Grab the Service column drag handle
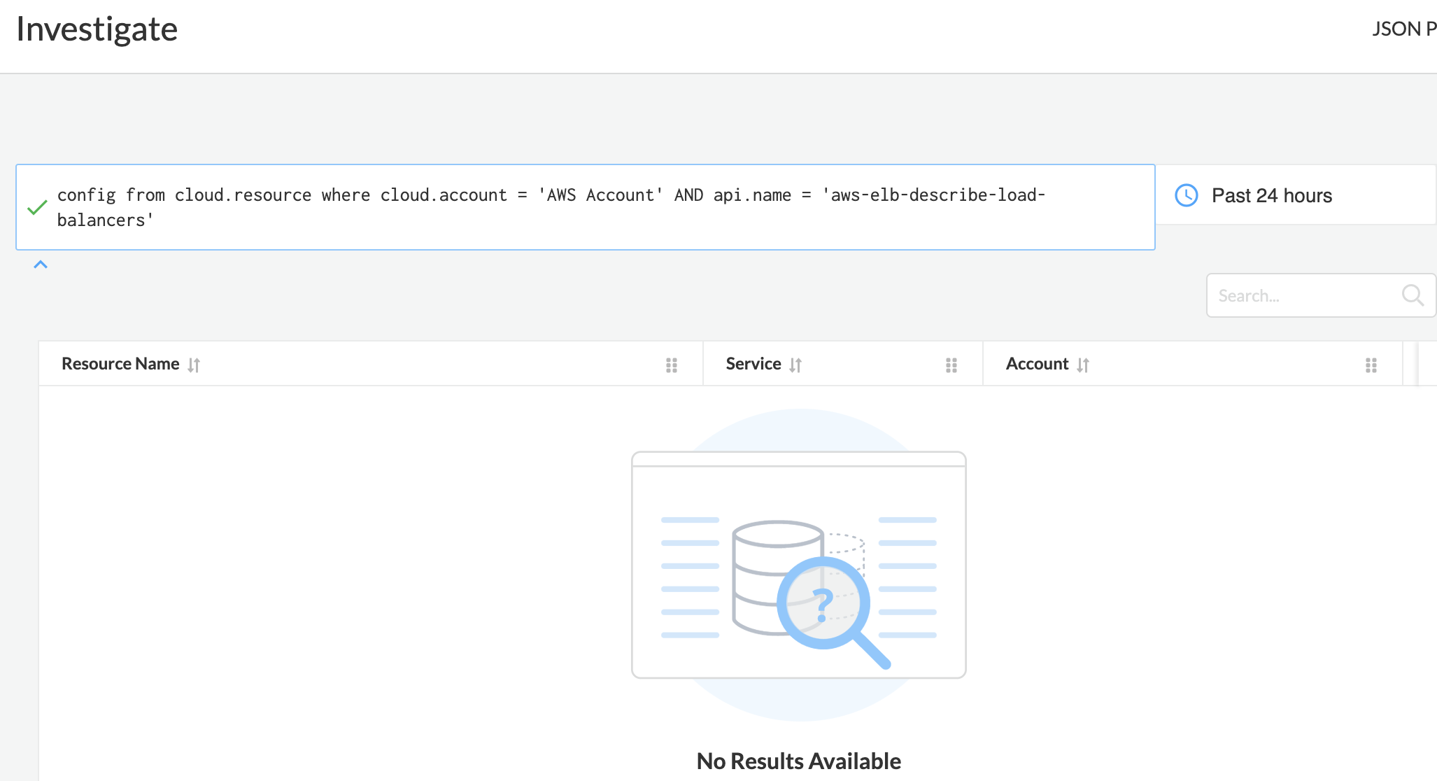This screenshot has height=781, width=1437. [x=951, y=365]
